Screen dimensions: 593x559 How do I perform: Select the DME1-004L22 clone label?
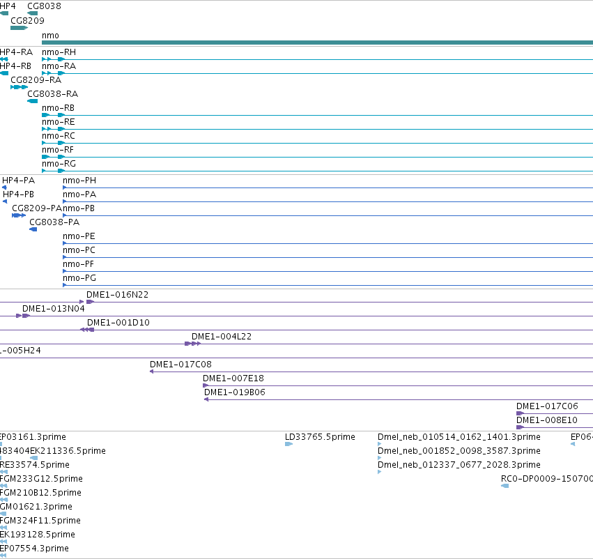point(222,337)
